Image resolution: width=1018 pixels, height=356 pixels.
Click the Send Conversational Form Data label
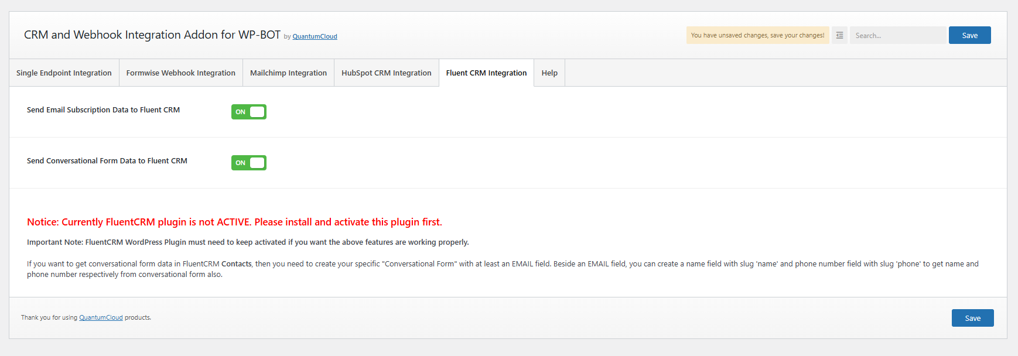pyautogui.click(x=107, y=160)
